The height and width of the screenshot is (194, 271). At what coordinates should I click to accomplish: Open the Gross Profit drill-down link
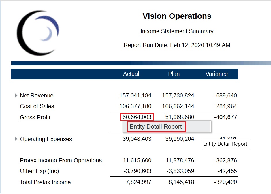click(35, 117)
